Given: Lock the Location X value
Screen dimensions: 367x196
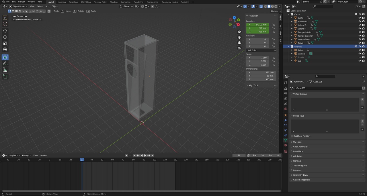Looking at the screenshot, I should click(x=273, y=25).
